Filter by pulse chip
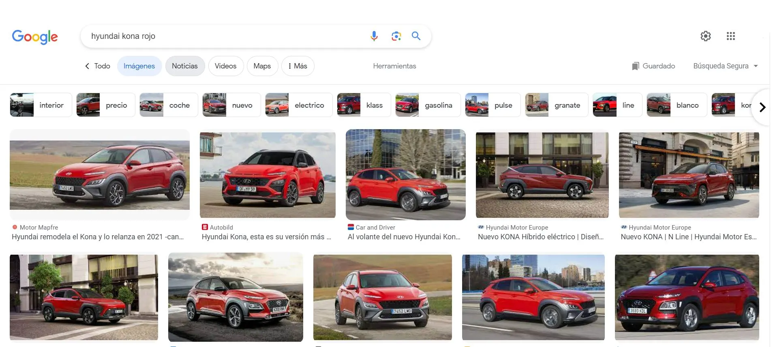The width and height of the screenshot is (771, 347). tap(493, 105)
